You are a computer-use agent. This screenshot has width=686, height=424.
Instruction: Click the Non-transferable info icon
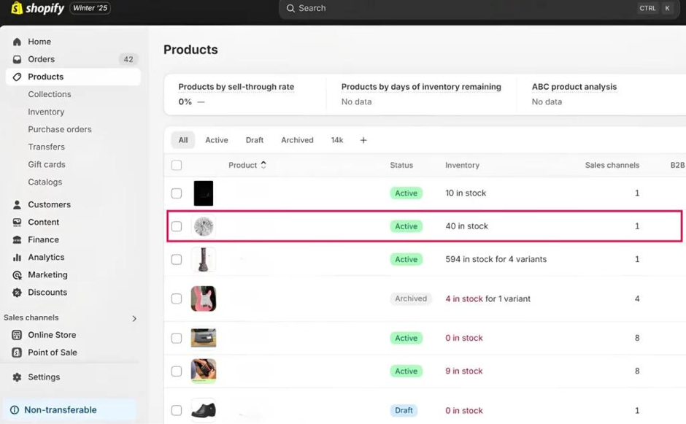pos(15,410)
